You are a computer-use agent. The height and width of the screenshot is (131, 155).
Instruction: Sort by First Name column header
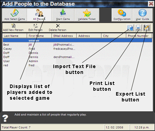(x=39, y=36)
